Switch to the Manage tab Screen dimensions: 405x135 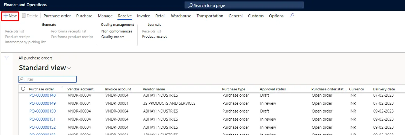click(x=105, y=16)
